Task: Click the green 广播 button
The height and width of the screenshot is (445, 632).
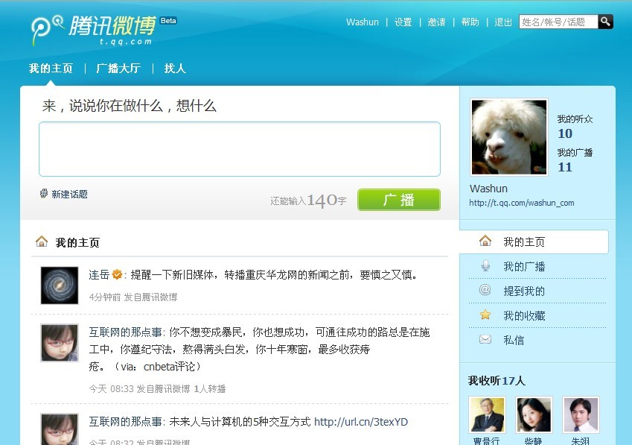Action: 399,200
